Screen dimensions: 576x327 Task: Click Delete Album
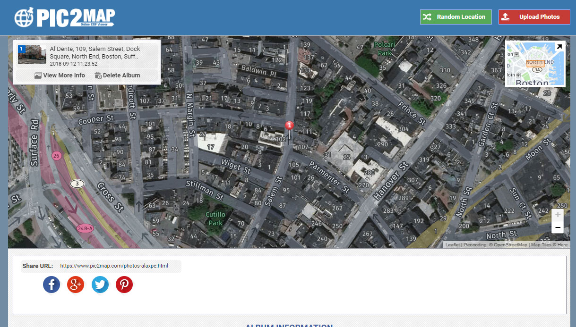(x=117, y=75)
